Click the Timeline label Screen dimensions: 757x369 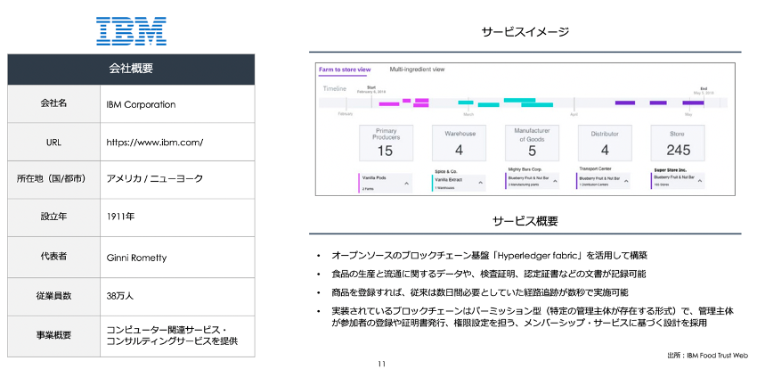[x=335, y=89]
